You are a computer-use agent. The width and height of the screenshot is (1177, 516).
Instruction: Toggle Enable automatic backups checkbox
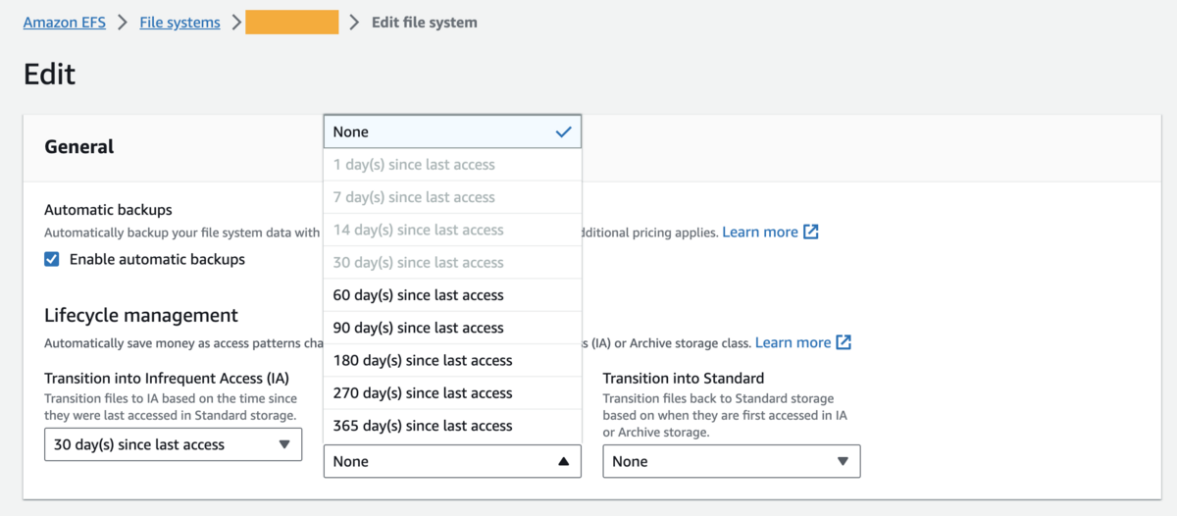[x=52, y=260]
